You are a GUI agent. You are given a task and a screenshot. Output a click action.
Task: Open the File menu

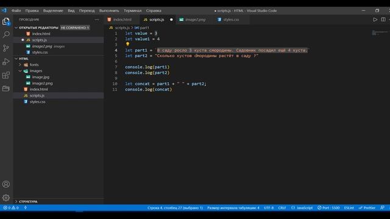[16, 11]
